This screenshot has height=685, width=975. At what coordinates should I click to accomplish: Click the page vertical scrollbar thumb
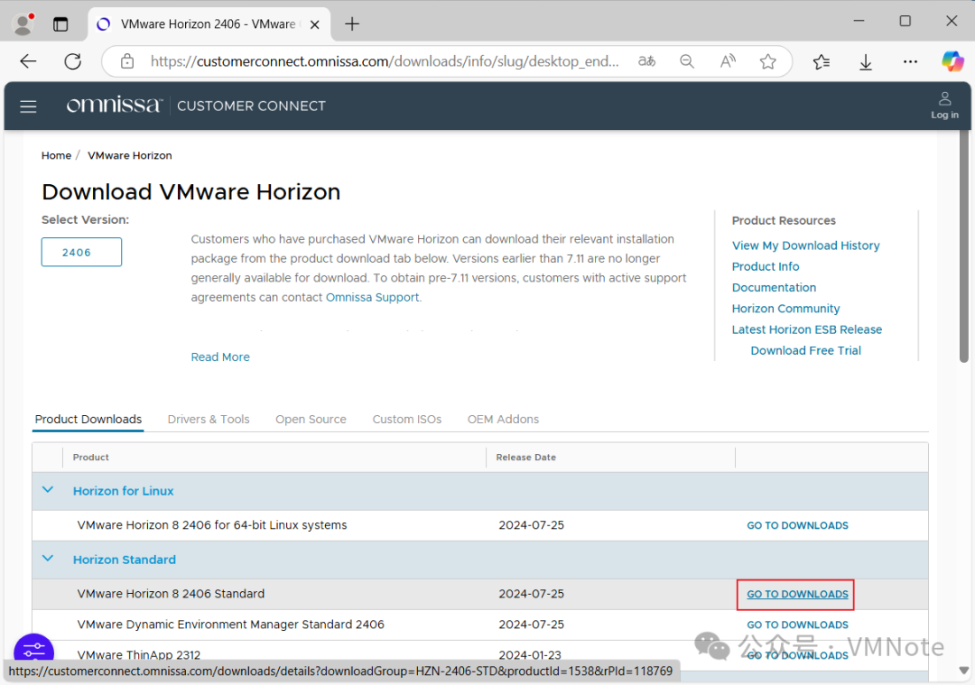click(x=964, y=245)
